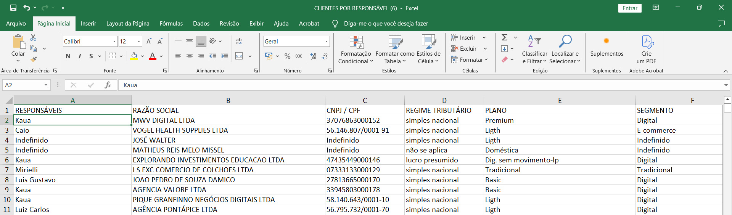
Task: Click the Fill down arrow icon
Action: coord(504,48)
